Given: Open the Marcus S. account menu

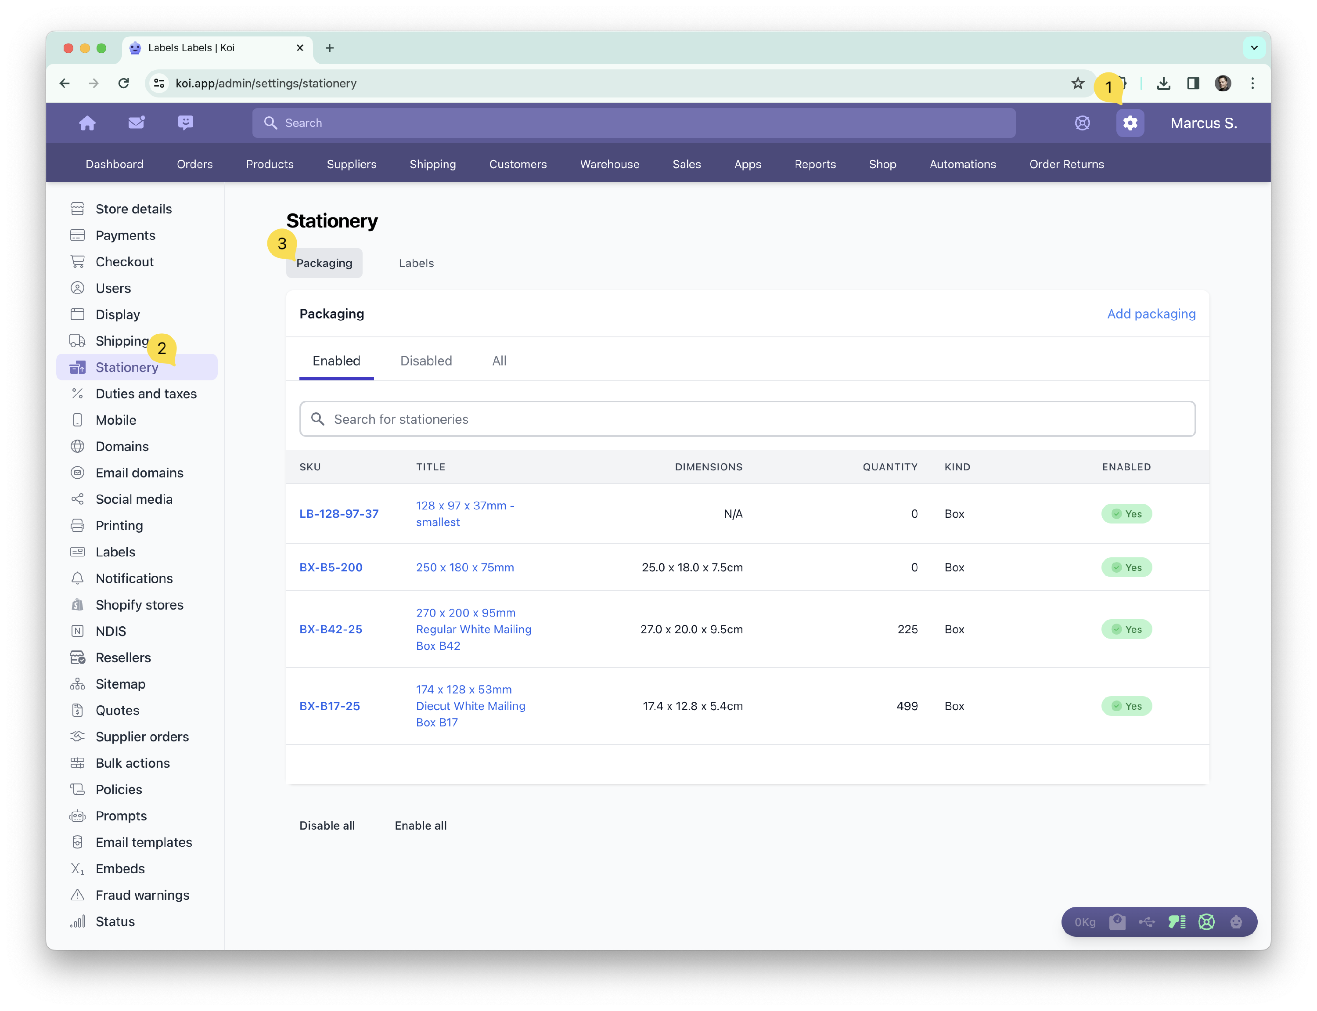Looking at the screenshot, I should point(1203,123).
